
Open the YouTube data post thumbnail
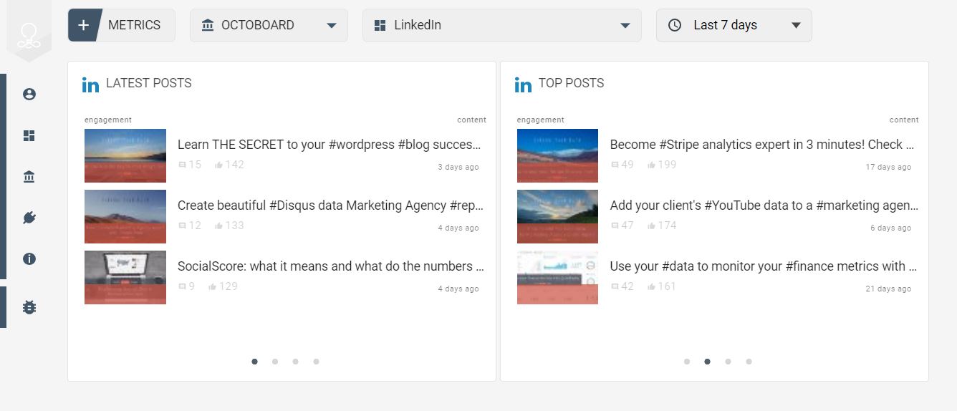557,216
